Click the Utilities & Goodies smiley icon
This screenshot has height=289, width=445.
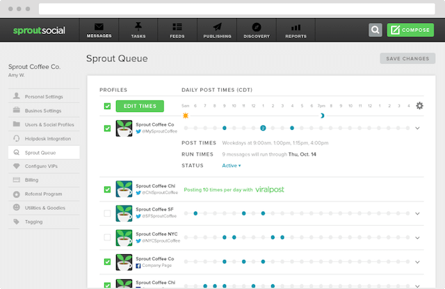(17, 207)
